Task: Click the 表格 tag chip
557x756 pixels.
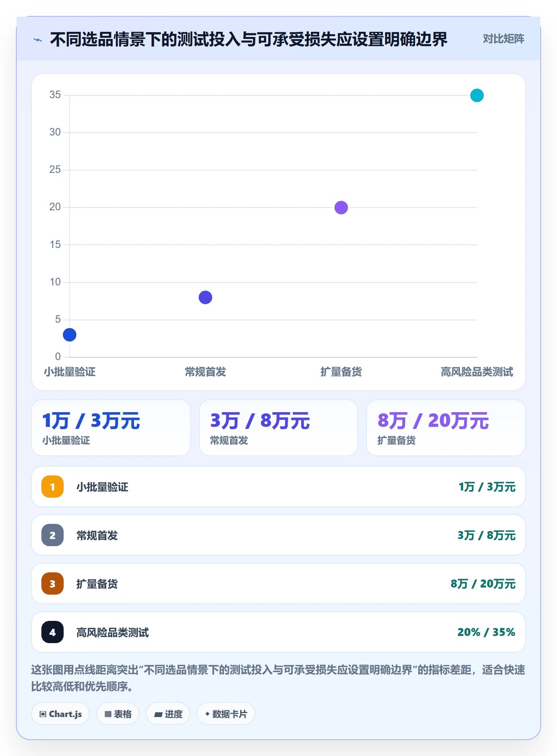Action: [x=118, y=714]
